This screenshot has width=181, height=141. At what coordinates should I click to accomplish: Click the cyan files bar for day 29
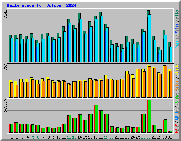160,56
